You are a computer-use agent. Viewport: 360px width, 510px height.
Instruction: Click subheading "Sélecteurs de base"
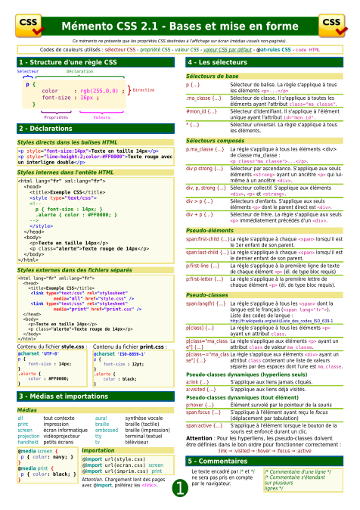(212, 76)
